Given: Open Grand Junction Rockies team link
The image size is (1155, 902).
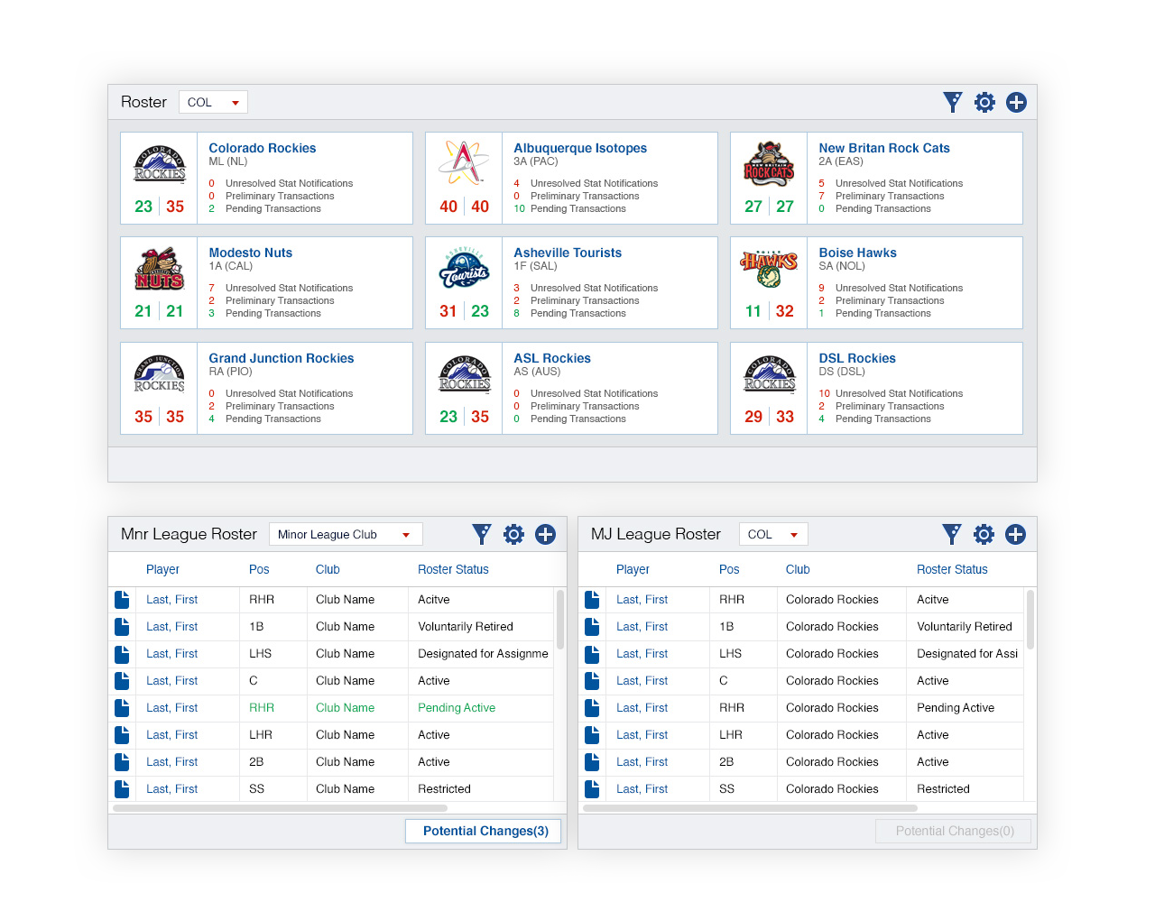Looking at the screenshot, I should click(x=282, y=358).
